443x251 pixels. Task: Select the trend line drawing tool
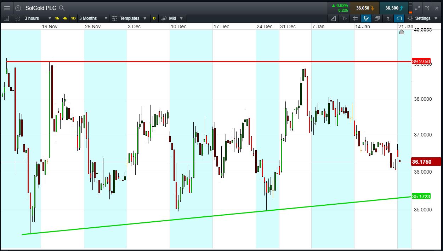pyautogui.click(x=333, y=18)
